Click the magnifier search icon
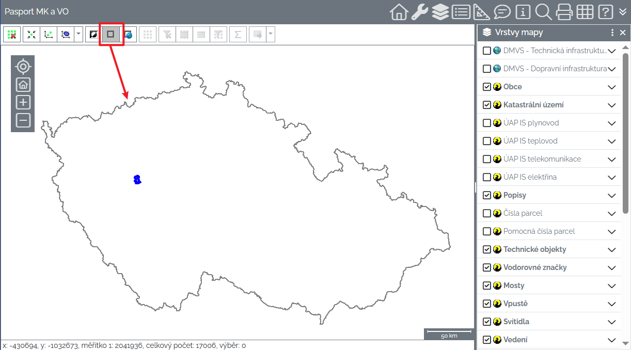The width and height of the screenshot is (631, 350). pos(543,12)
